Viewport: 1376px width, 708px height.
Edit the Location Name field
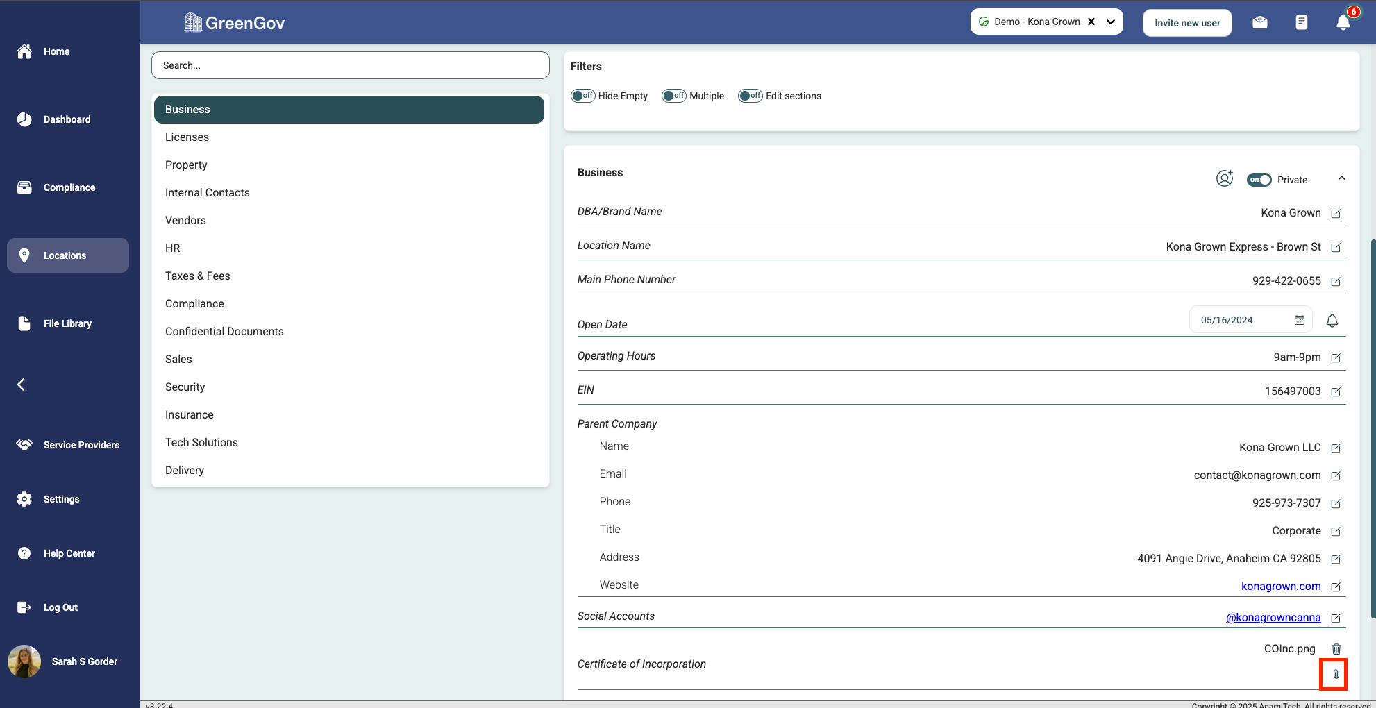coord(1336,247)
